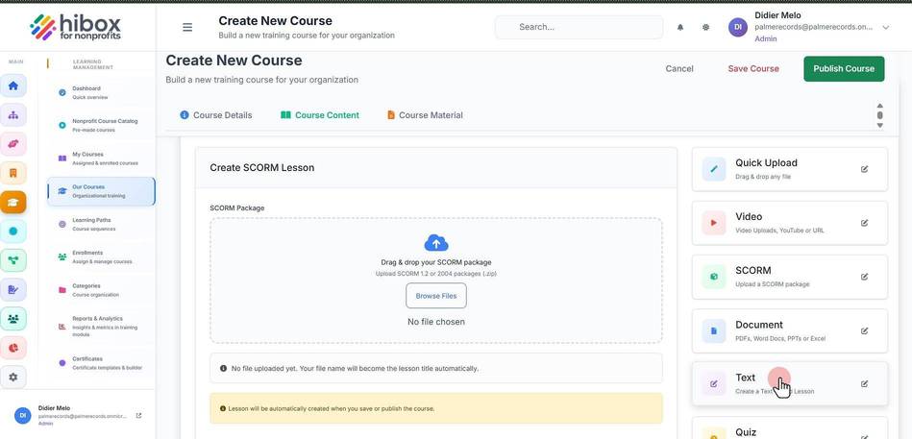The width and height of the screenshot is (912, 439).
Task: Click the cloud upload icon
Action: click(436, 242)
